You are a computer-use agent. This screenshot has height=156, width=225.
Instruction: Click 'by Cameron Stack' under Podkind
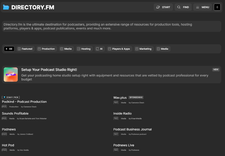click(29, 107)
